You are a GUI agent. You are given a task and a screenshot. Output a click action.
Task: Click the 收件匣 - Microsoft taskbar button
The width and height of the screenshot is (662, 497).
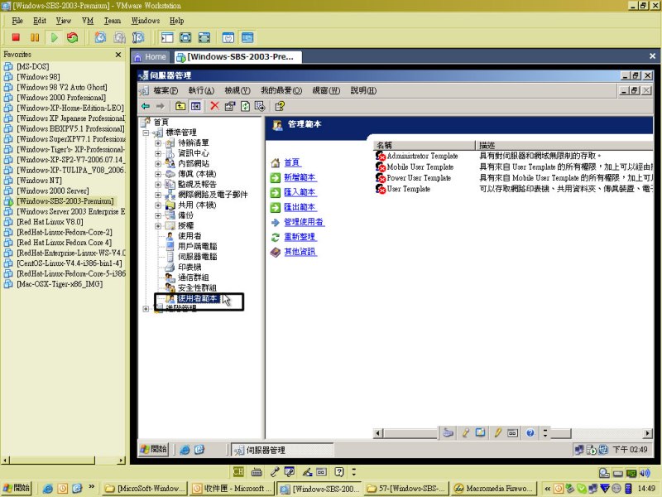click(232, 489)
